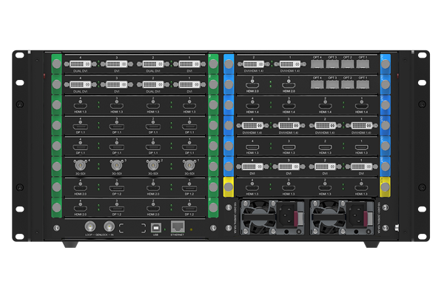Click the left yellow card handle

pyautogui.click(x=229, y=187)
